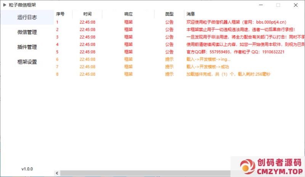This screenshot has height=177, width=305.
Task: Click the 类型 column header
Action: [169, 14]
